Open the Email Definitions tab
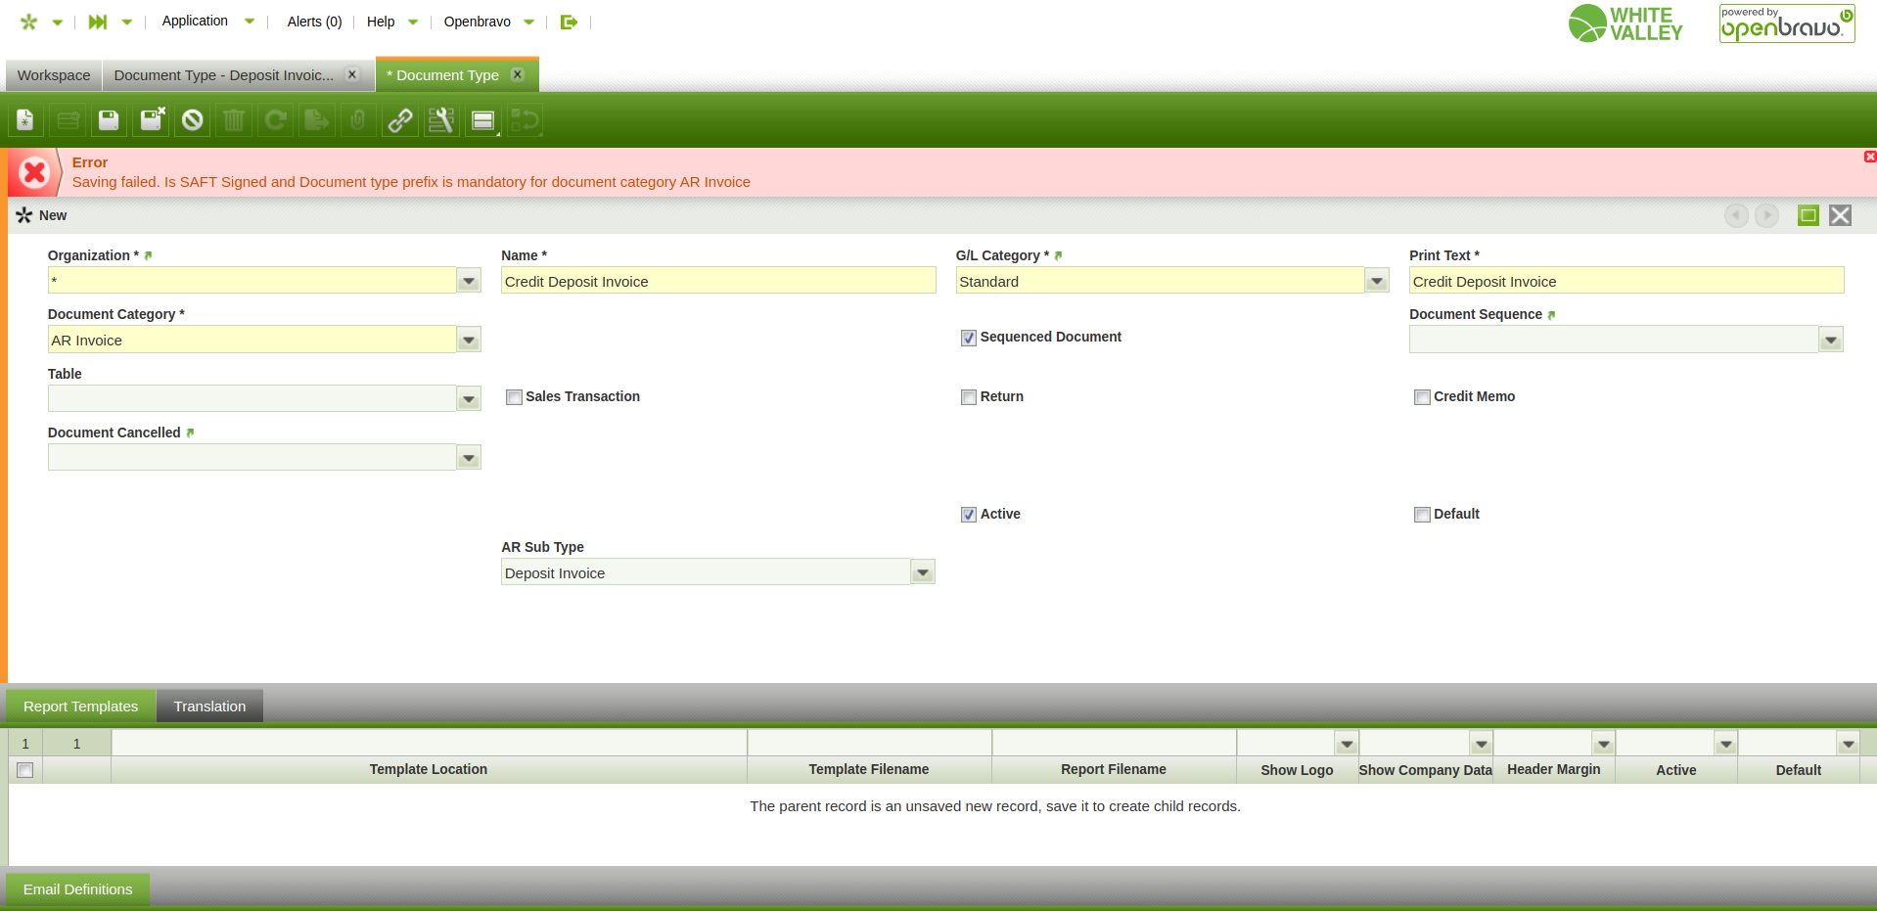Screen dimensions: 1877x911 78,889
